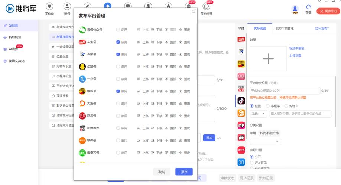Enable the 企鹅号 启用 checkbox
The image size is (341, 185).
118,67
